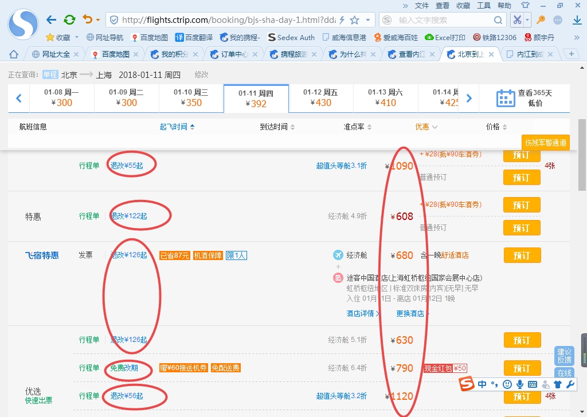Viewport: 587px width, 417px height.
Task: Expand the address bar dropdown arrow
Action: (369, 20)
